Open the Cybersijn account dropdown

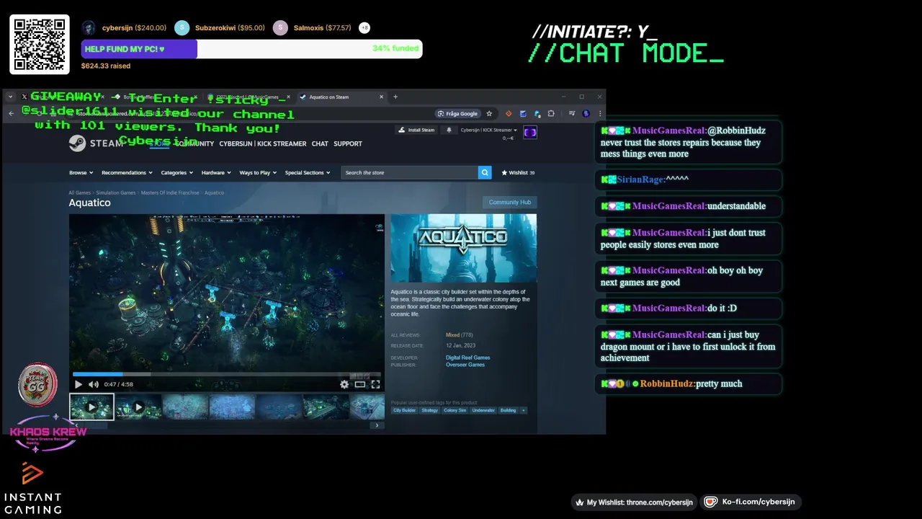489,130
